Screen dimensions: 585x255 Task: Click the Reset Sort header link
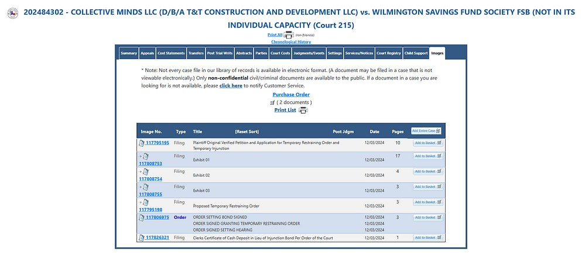tap(247, 132)
